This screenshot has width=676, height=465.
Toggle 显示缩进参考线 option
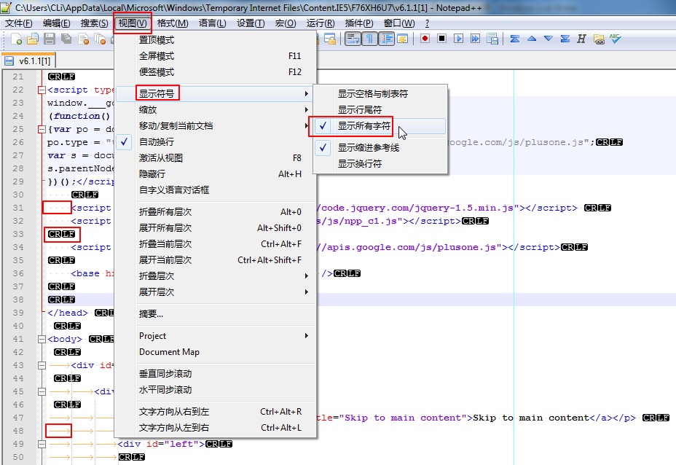point(368,148)
